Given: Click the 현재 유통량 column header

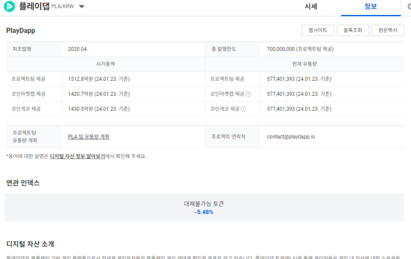Looking at the screenshot, I should (x=304, y=64).
